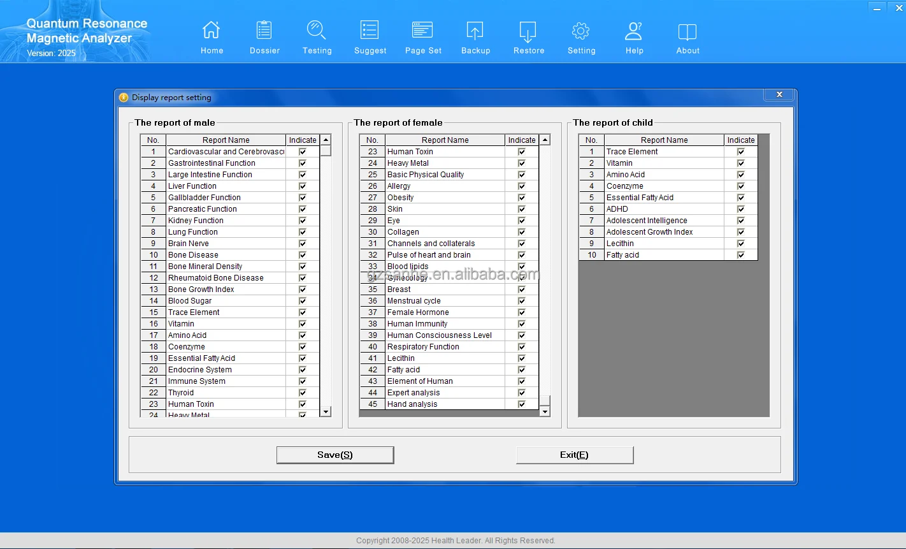Click the Report Name header in child report

664,140
